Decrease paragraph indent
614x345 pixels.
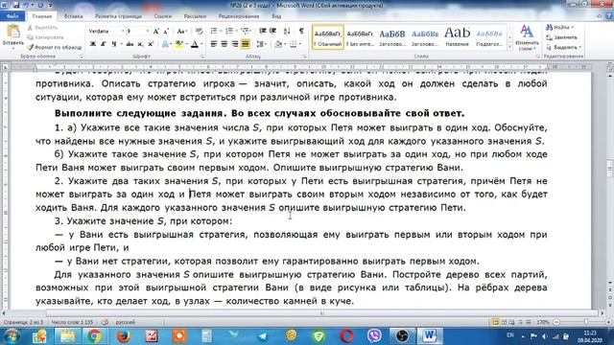262,31
